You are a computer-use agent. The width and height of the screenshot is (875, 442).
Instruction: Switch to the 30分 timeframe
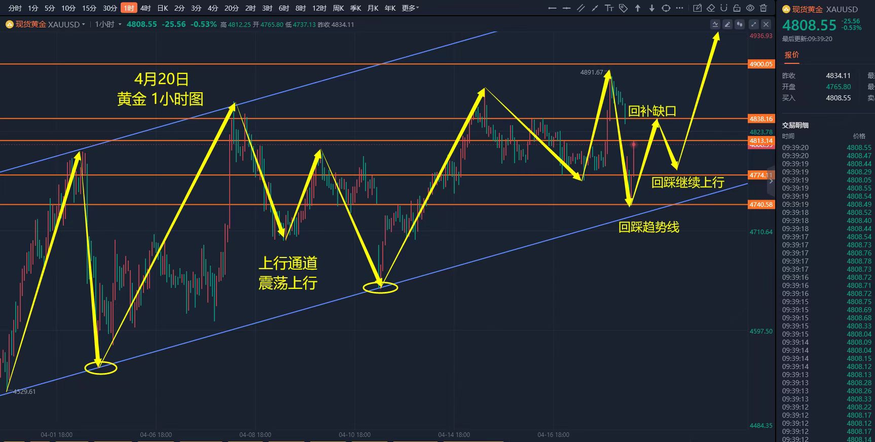(110, 8)
